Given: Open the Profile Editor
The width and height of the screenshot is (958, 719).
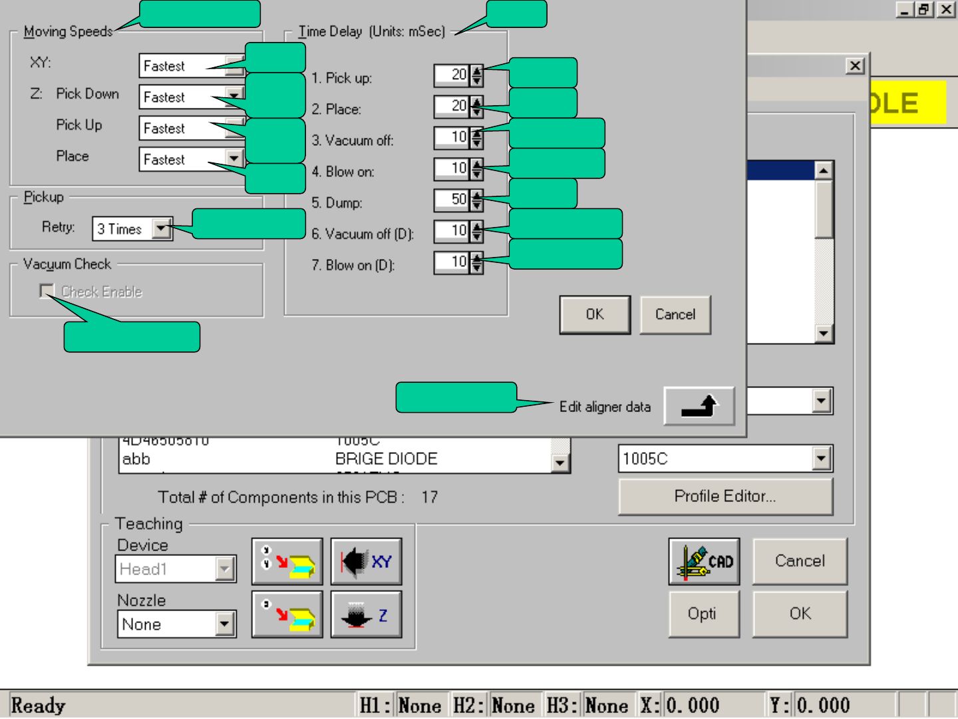Looking at the screenshot, I should pos(725,496).
